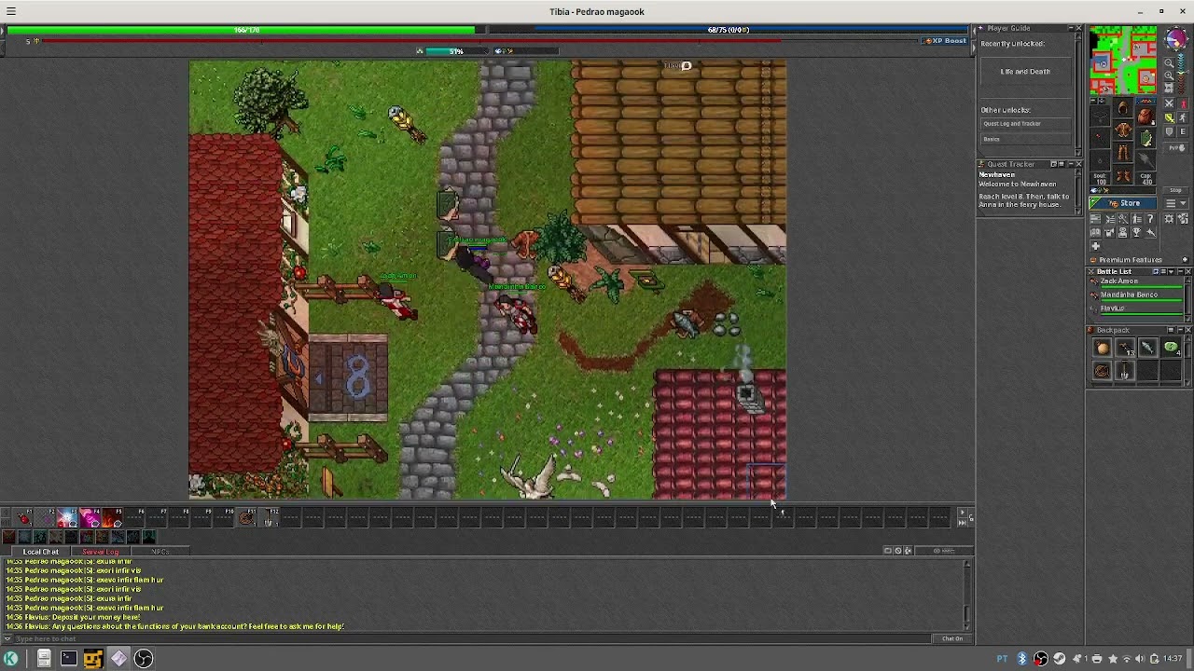Toggle expert mode E button
Image resolution: width=1194 pixels, height=671 pixels.
[x=1183, y=131]
